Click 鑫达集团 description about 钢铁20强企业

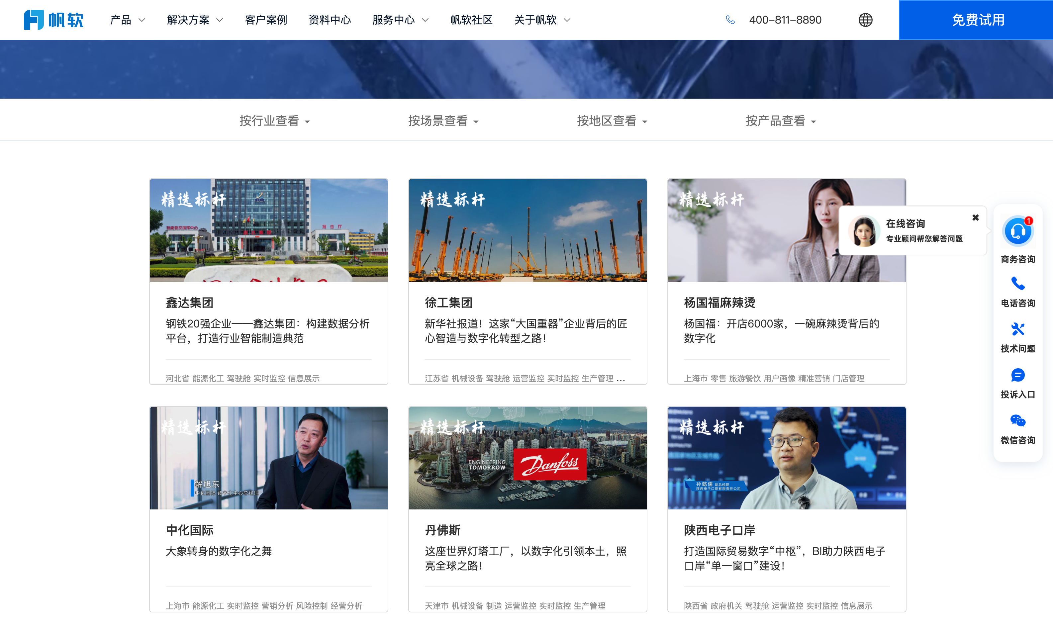[x=267, y=331]
